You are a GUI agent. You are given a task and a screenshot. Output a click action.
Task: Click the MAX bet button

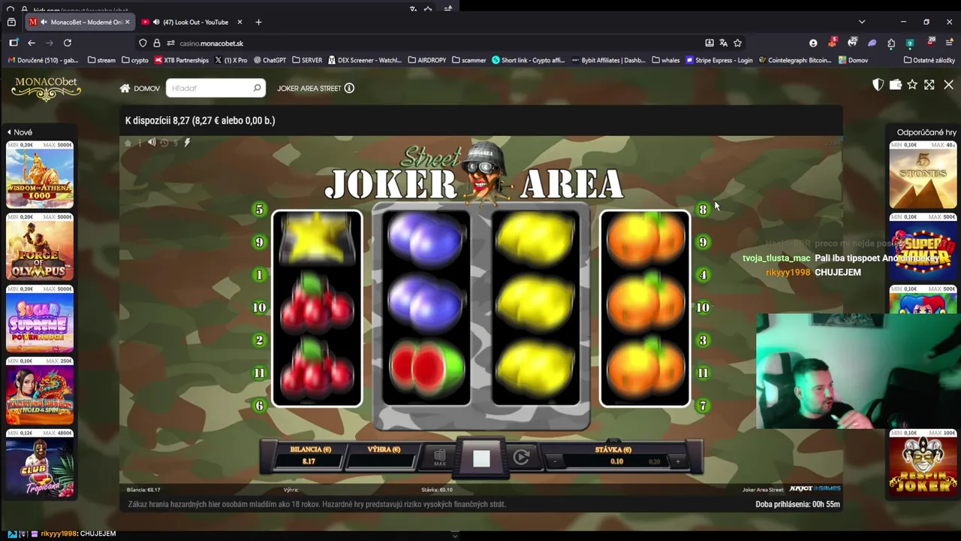pyautogui.click(x=440, y=457)
